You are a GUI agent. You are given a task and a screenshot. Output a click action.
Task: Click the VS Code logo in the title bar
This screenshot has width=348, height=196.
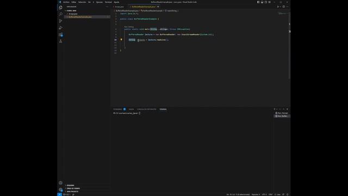pyautogui.click(x=60, y=2)
